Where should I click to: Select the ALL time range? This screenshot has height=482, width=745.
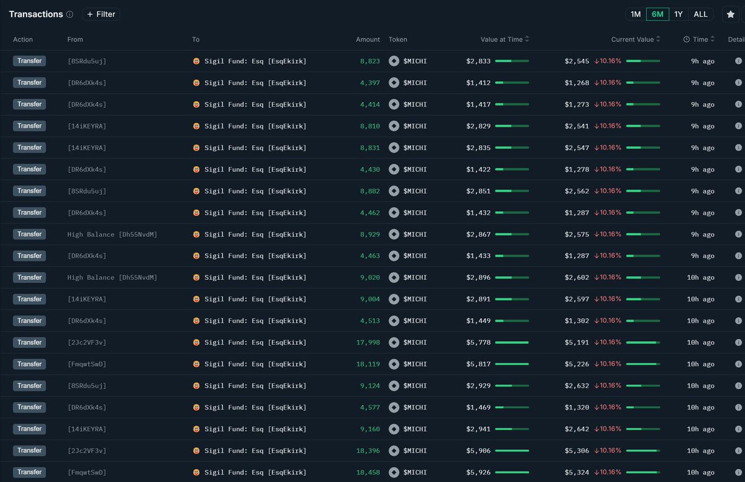(700, 14)
